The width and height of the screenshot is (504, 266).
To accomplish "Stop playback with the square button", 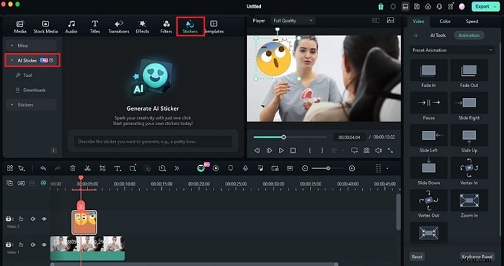I will [x=293, y=150].
